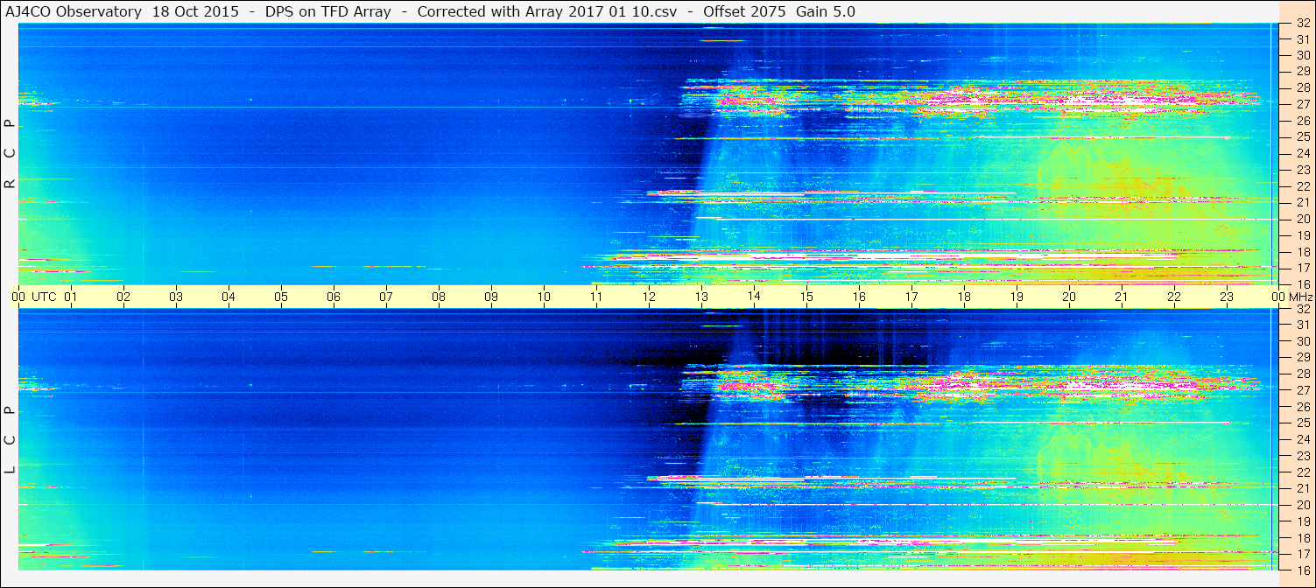Click the 30 MHz label on RCP scale
Screen dimensions: 1316x588
coord(1302,55)
